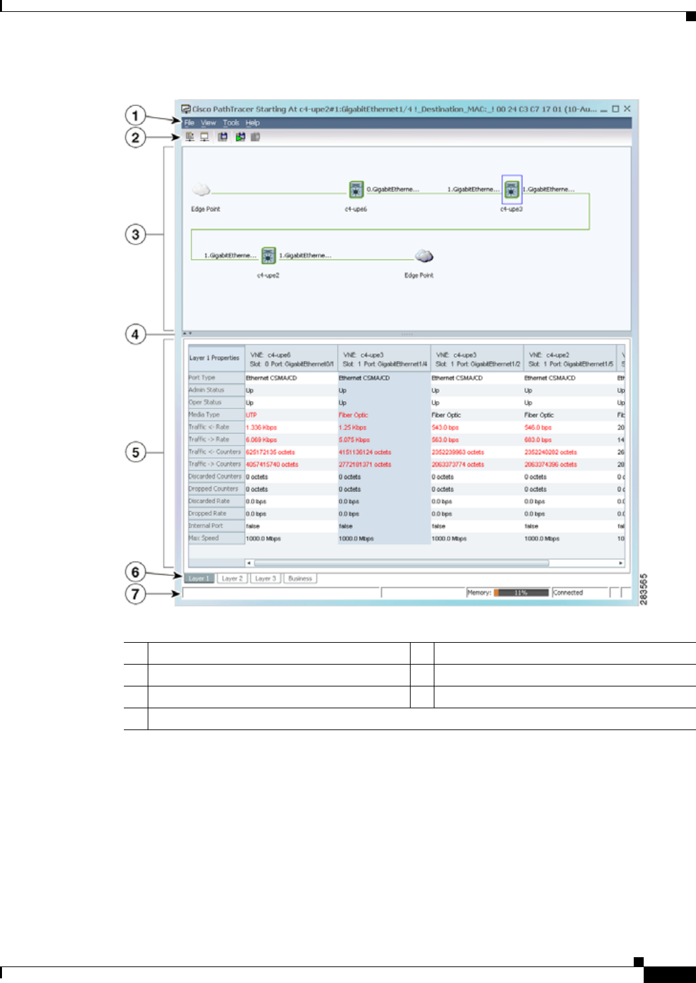Click the PathTracer app icon in the title bar

coord(187,109)
